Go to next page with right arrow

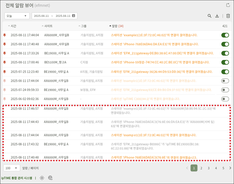coord(230,168)
